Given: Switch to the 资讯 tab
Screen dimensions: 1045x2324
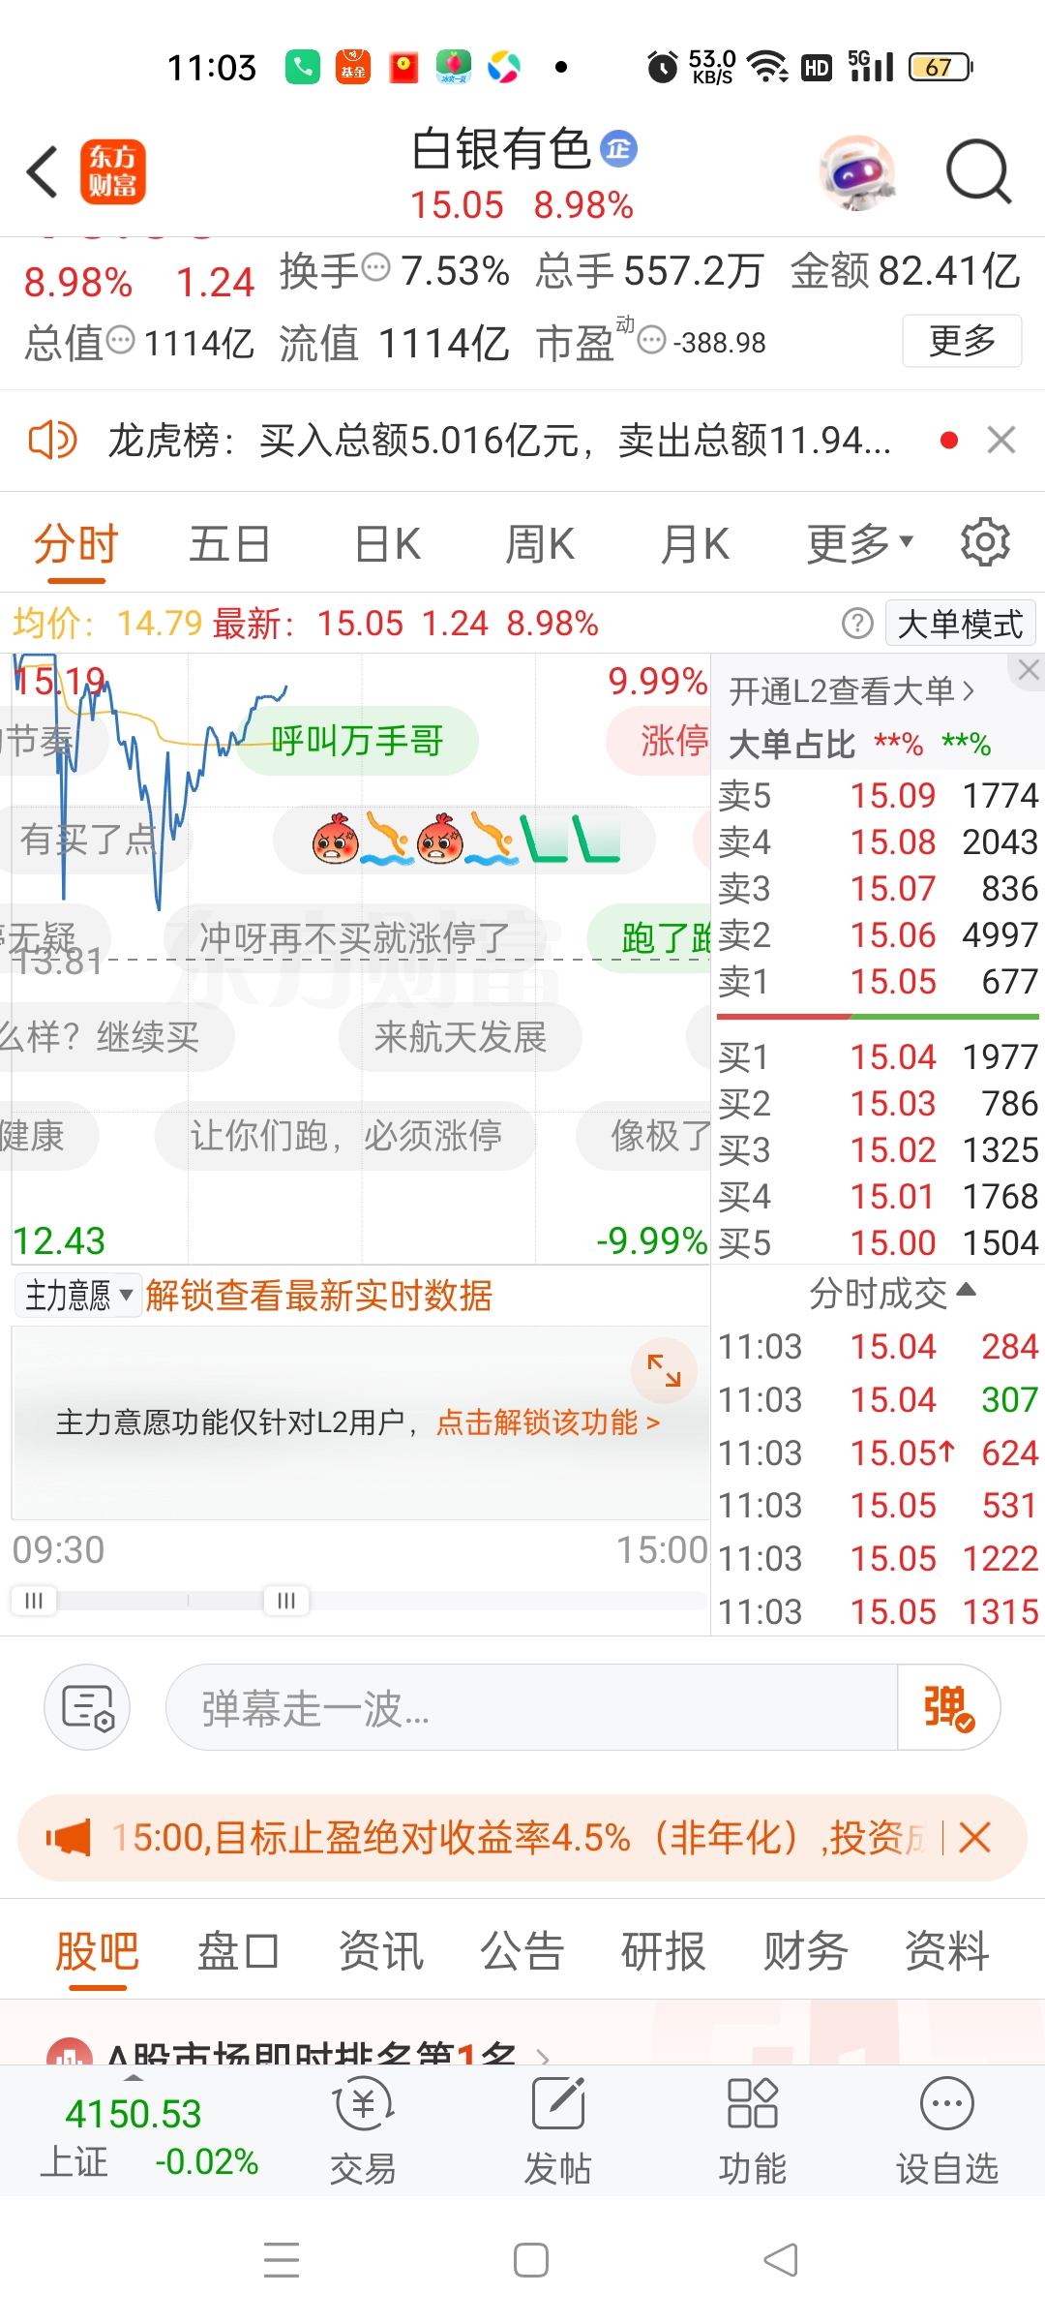Looking at the screenshot, I should click(380, 1951).
